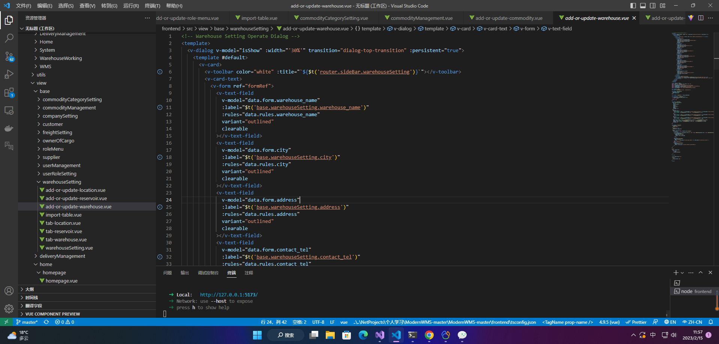Click the remote window indicator in the status bar
The height and width of the screenshot is (344, 719).
6,322
